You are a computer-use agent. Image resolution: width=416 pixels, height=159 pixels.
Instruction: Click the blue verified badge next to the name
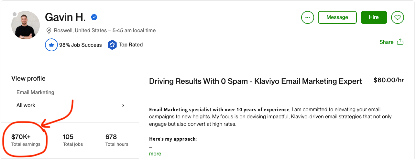(x=94, y=17)
